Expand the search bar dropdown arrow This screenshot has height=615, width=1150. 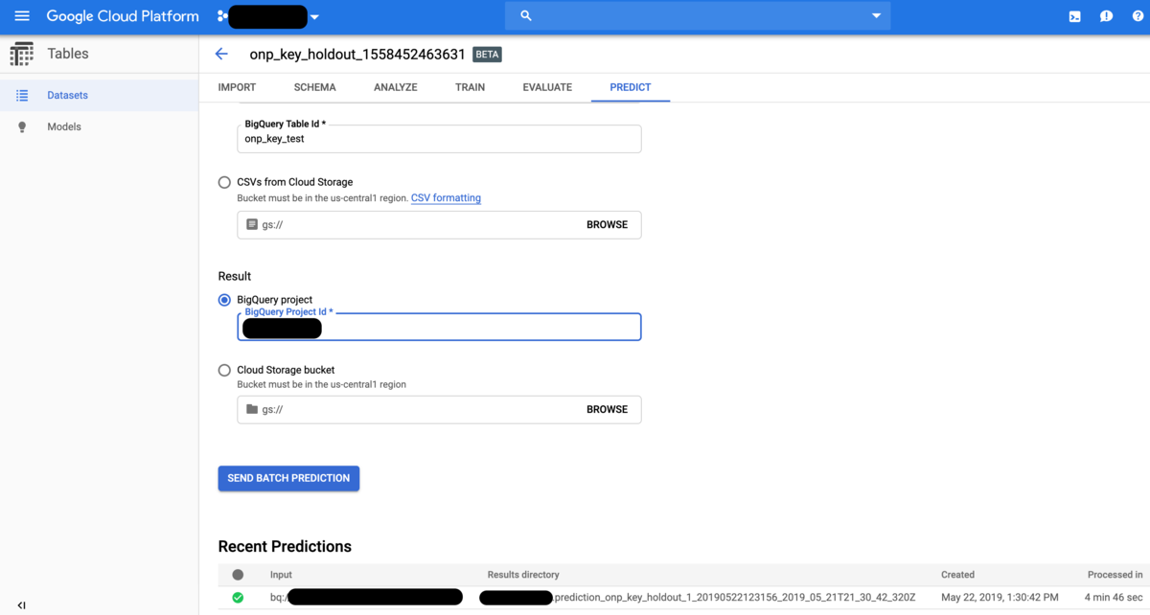coord(876,16)
